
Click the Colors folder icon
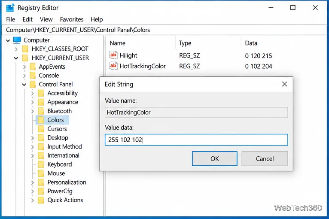[41, 120]
